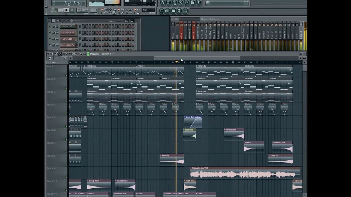Open the Saw Lead channel
This screenshot has height=197, width=351.
(x=68, y=39)
